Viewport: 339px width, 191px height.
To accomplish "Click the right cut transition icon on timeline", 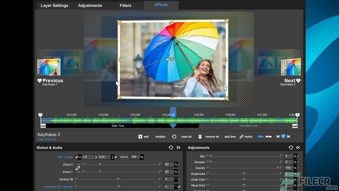I will coord(295,126).
